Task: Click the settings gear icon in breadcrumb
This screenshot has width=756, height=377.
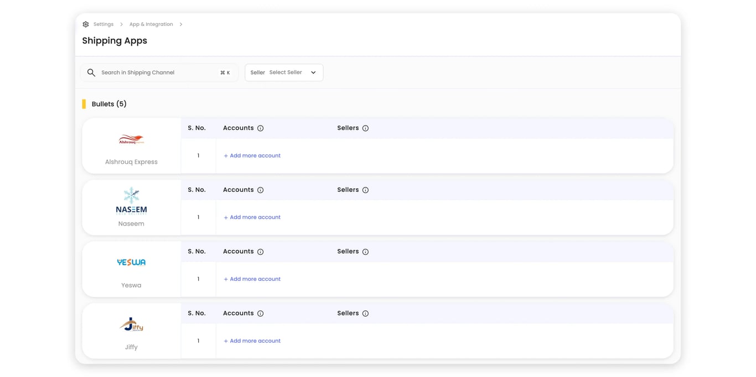Action: pyautogui.click(x=86, y=24)
